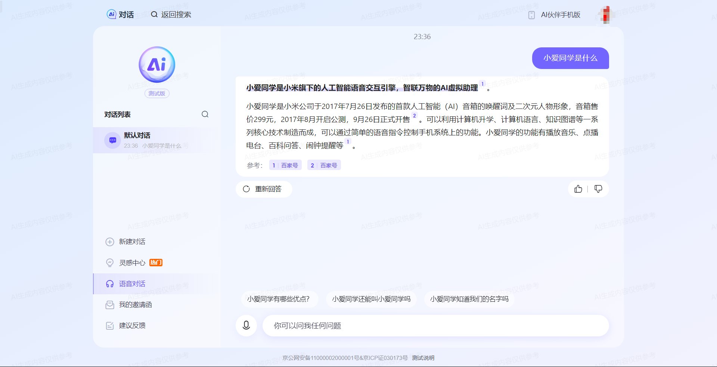The width and height of the screenshot is (717, 367).
Task: Open 测试说明 link in footer
Action: (423, 358)
